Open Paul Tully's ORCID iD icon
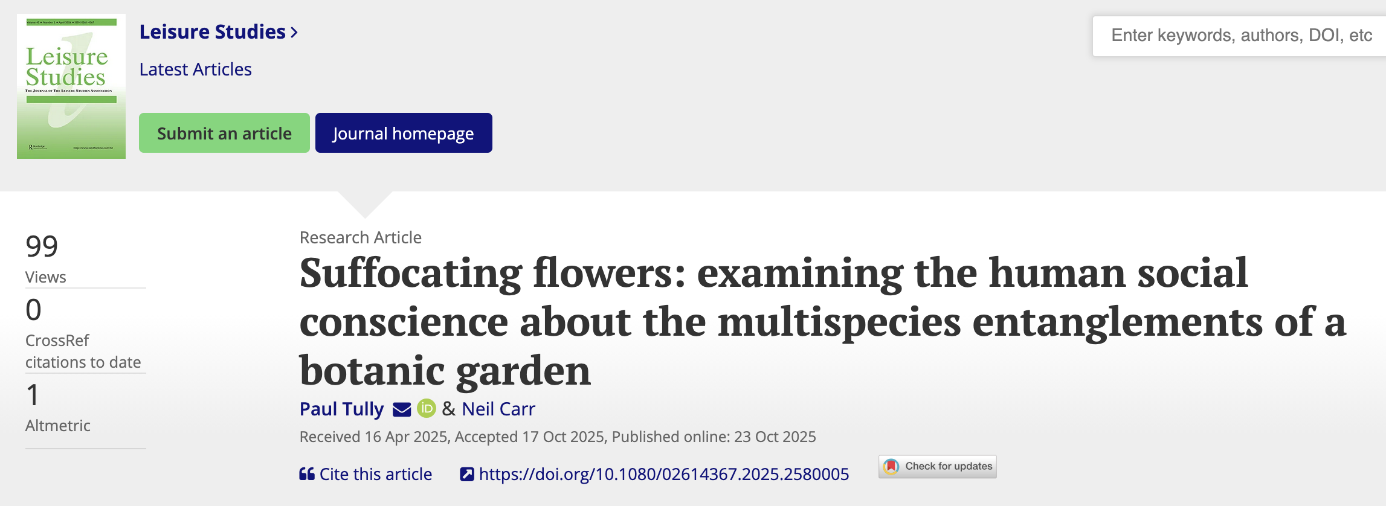1386x506 pixels. coord(427,409)
